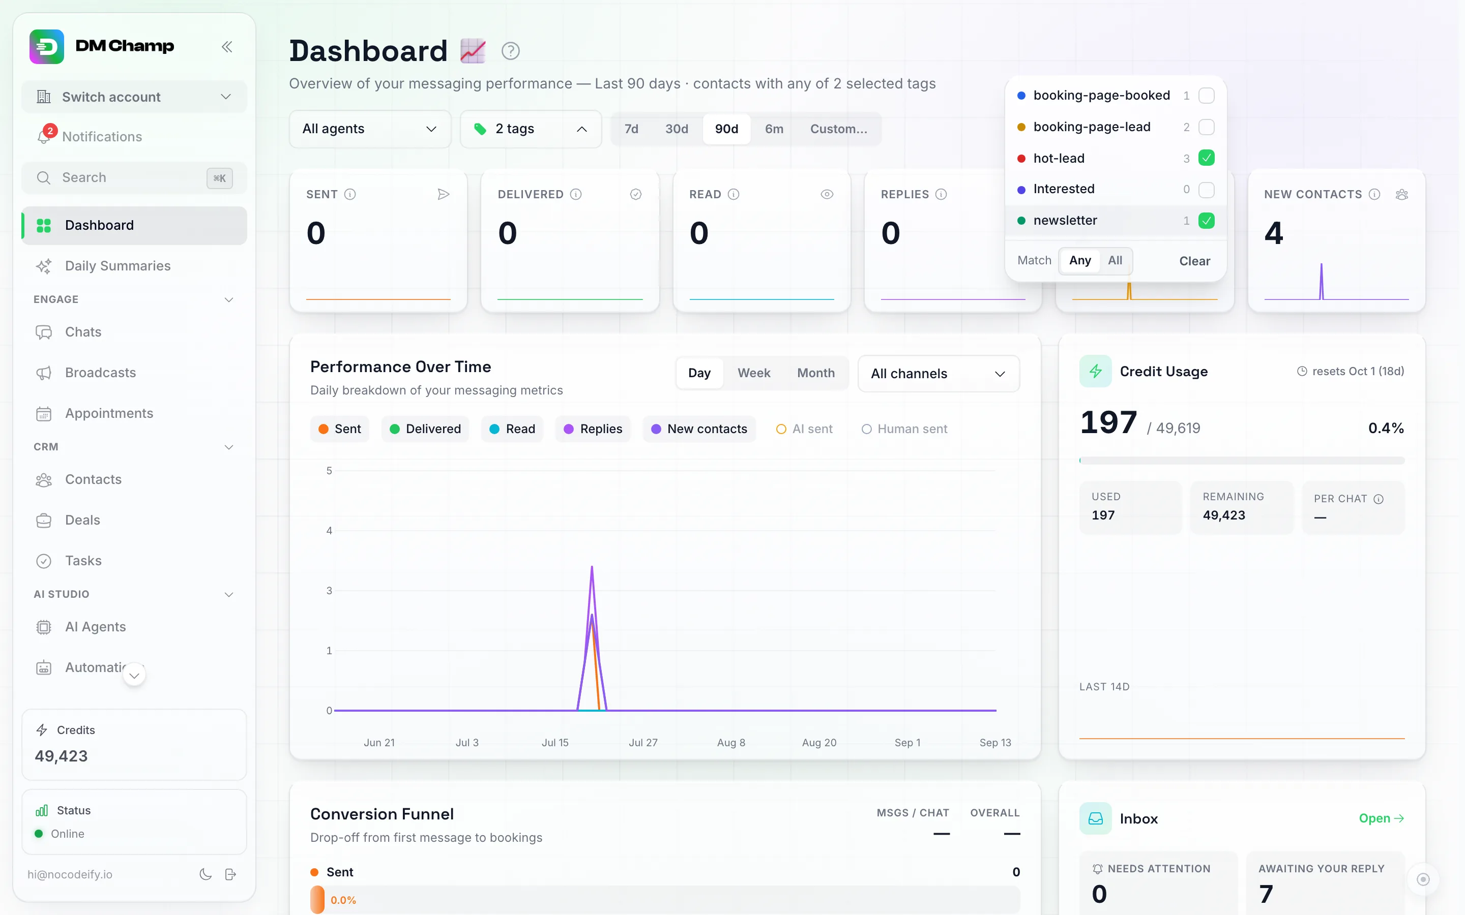The height and width of the screenshot is (915, 1465).
Task: Click the floating circular widget icon bottom right
Action: (x=1423, y=879)
